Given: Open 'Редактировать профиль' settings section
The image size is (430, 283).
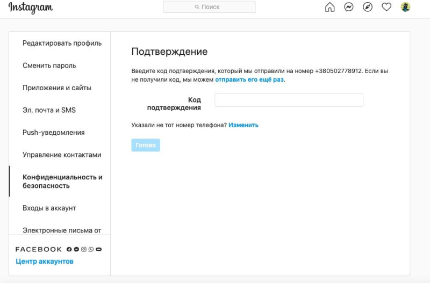Looking at the screenshot, I should [62, 43].
